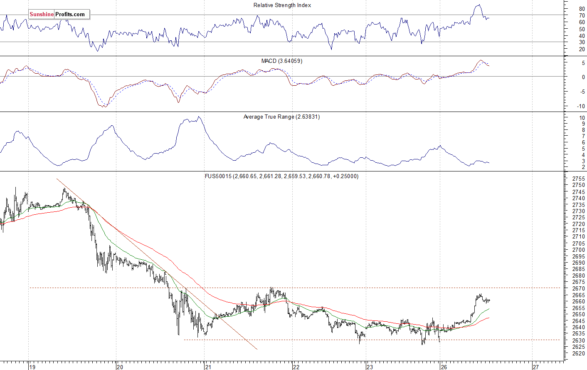Image resolution: width=587 pixels, height=370 pixels.
Task: Select the Relative Strength Index title
Action: pos(282,5)
